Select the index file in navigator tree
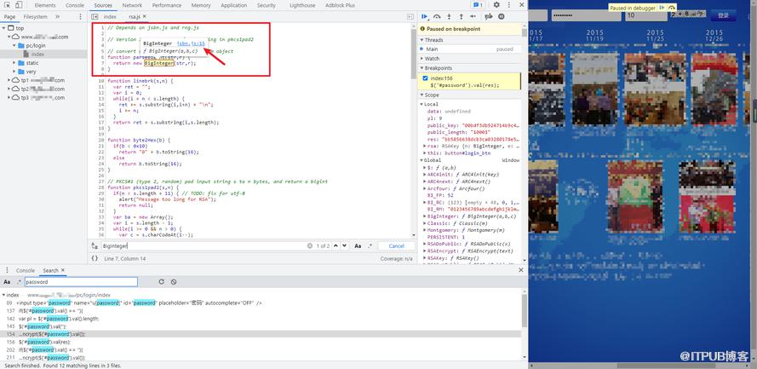757x369 pixels. coord(37,54)
